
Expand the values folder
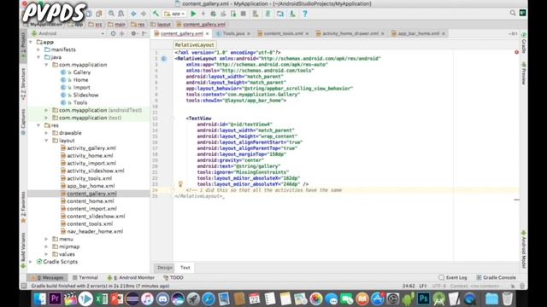pyautogui.click(x=46, y=254)
